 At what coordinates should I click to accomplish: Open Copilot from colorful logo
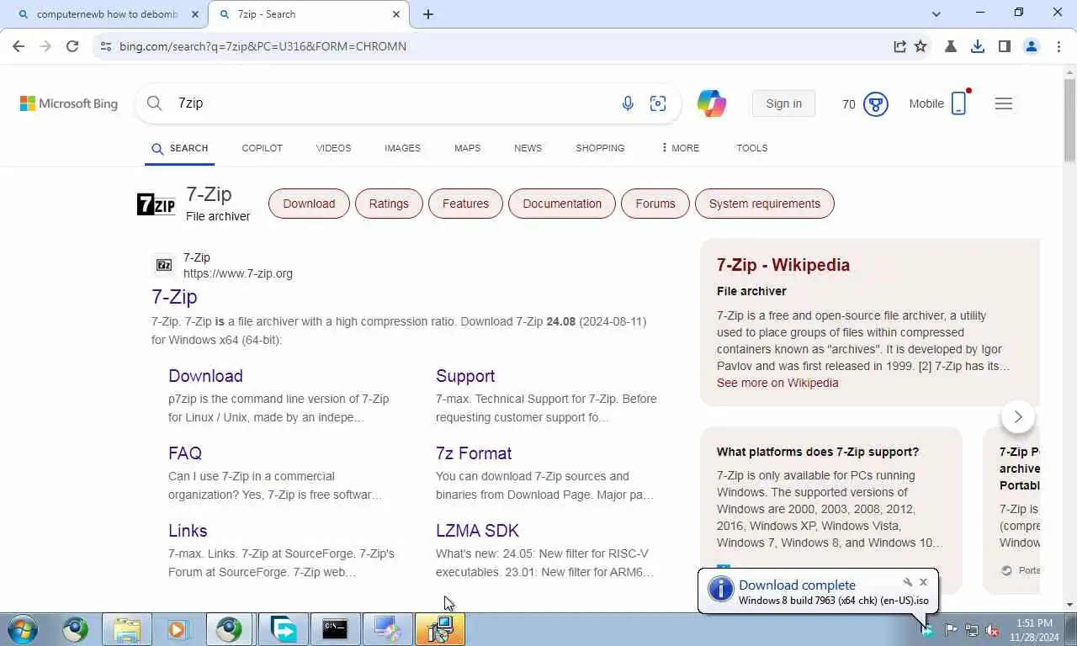coord(712,103)
